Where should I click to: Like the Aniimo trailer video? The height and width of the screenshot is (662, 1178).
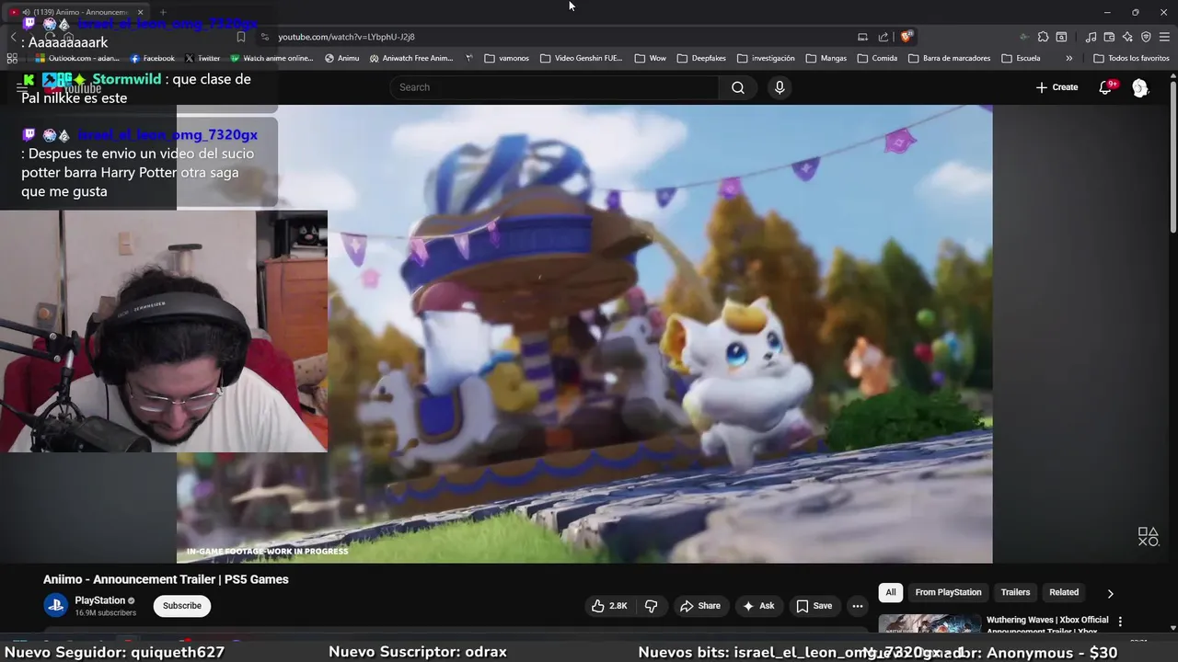click(x=609, y=606)
